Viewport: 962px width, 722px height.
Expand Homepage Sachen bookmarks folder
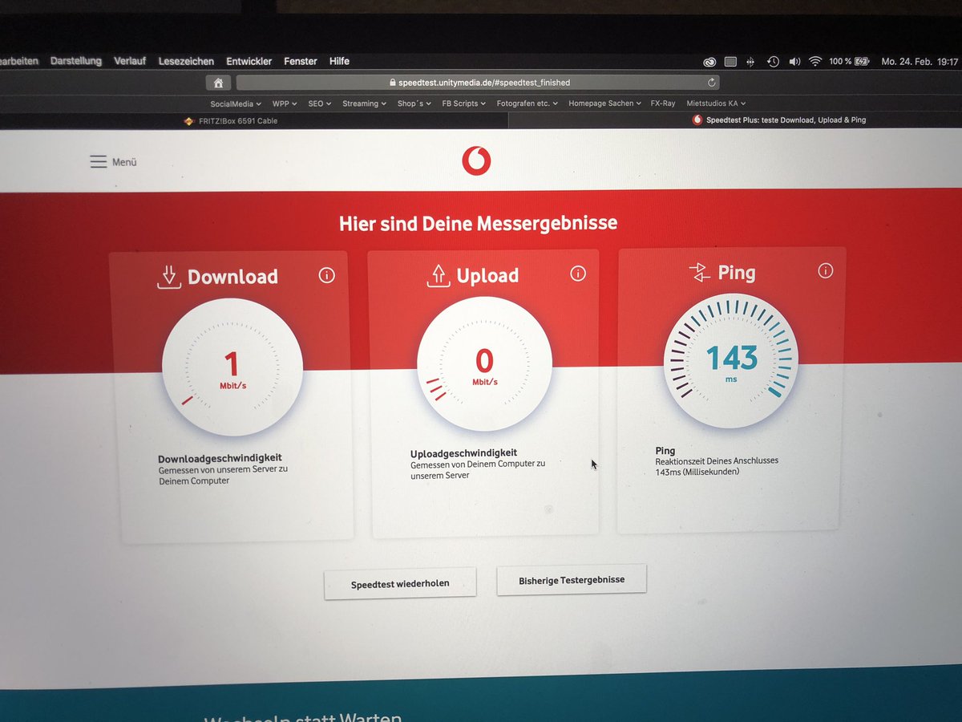pyautogui.click(x=605, y=103)
